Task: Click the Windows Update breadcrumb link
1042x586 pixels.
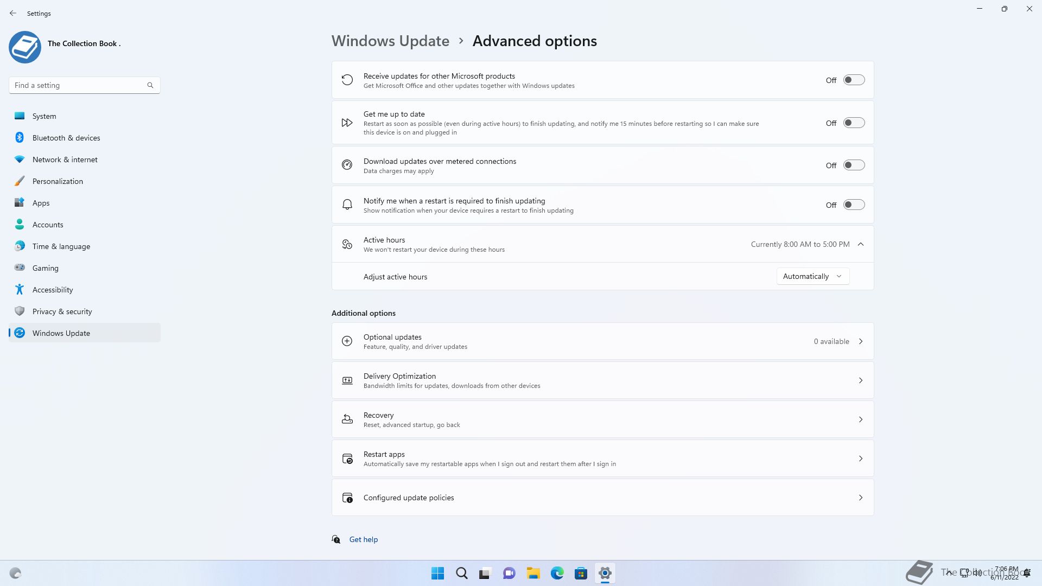Action: coord(390,41)
